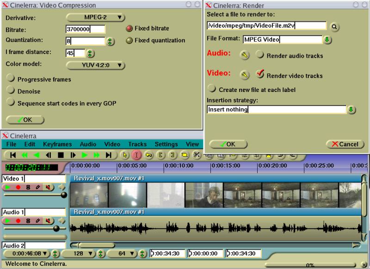Open the File menu in Cinelerra
This screenshot has height=269, width=370.
pyautogui.click(x=11, y=144)
